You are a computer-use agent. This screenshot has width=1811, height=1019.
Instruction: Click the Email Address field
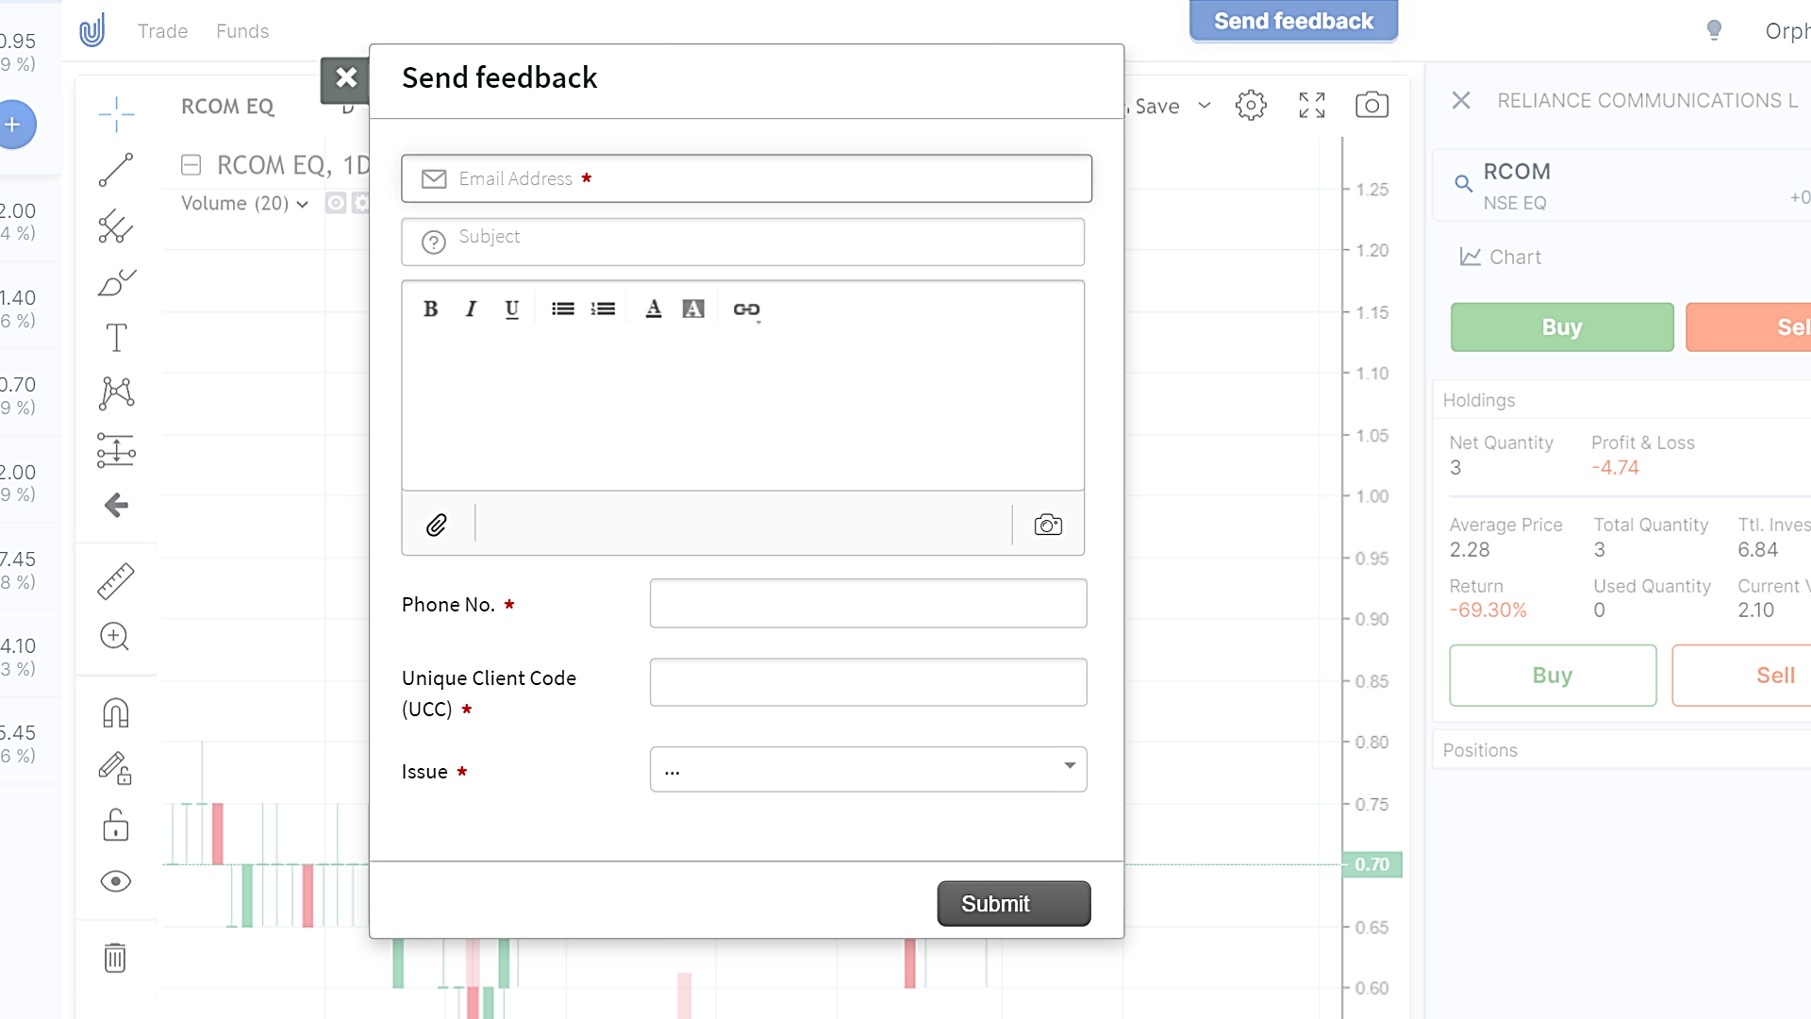click(747, 178)
